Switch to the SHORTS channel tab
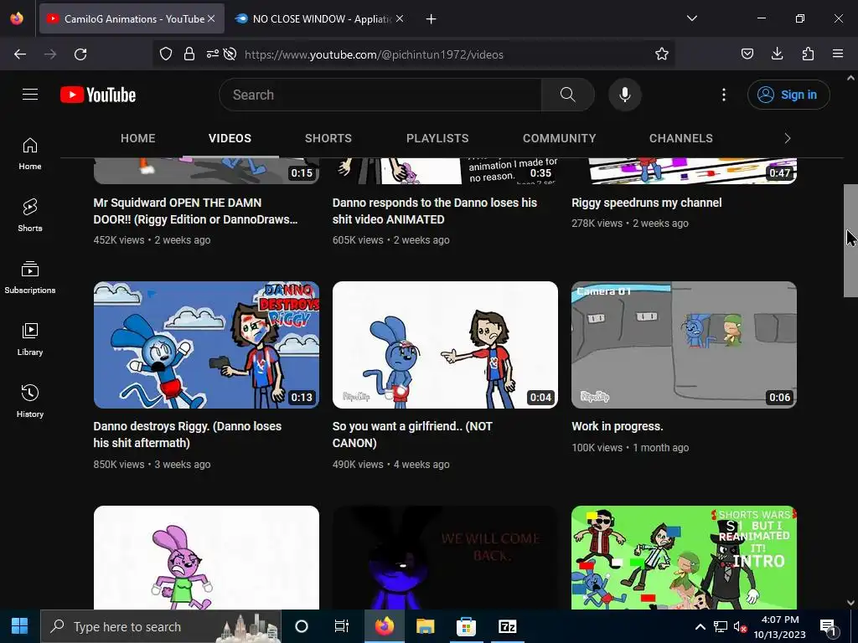This screenshot has width=858, height=643. [x=328, y=138]
